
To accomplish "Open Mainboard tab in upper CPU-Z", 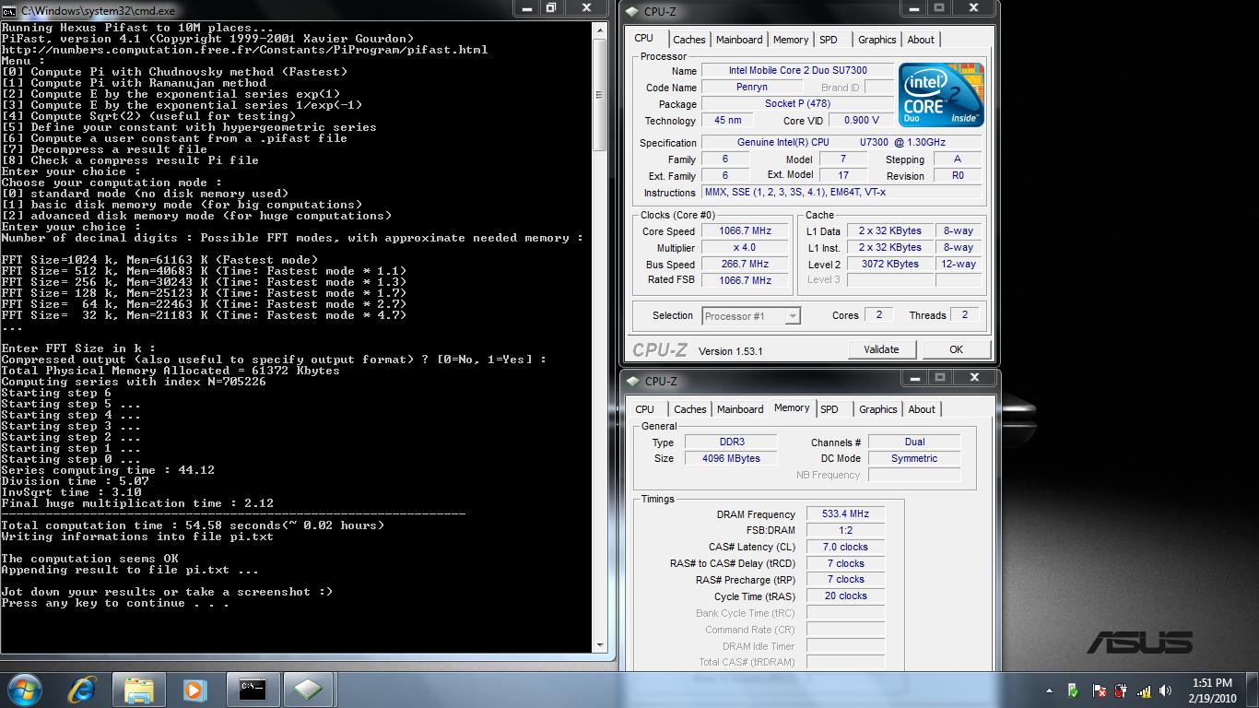I will pos(739,40).
